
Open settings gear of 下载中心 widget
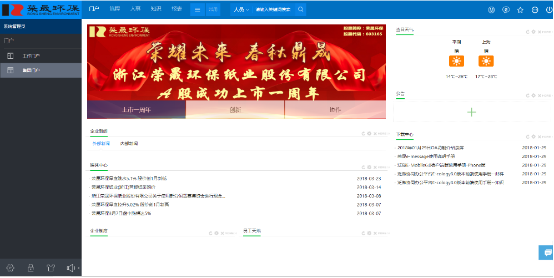pos(533,137)
